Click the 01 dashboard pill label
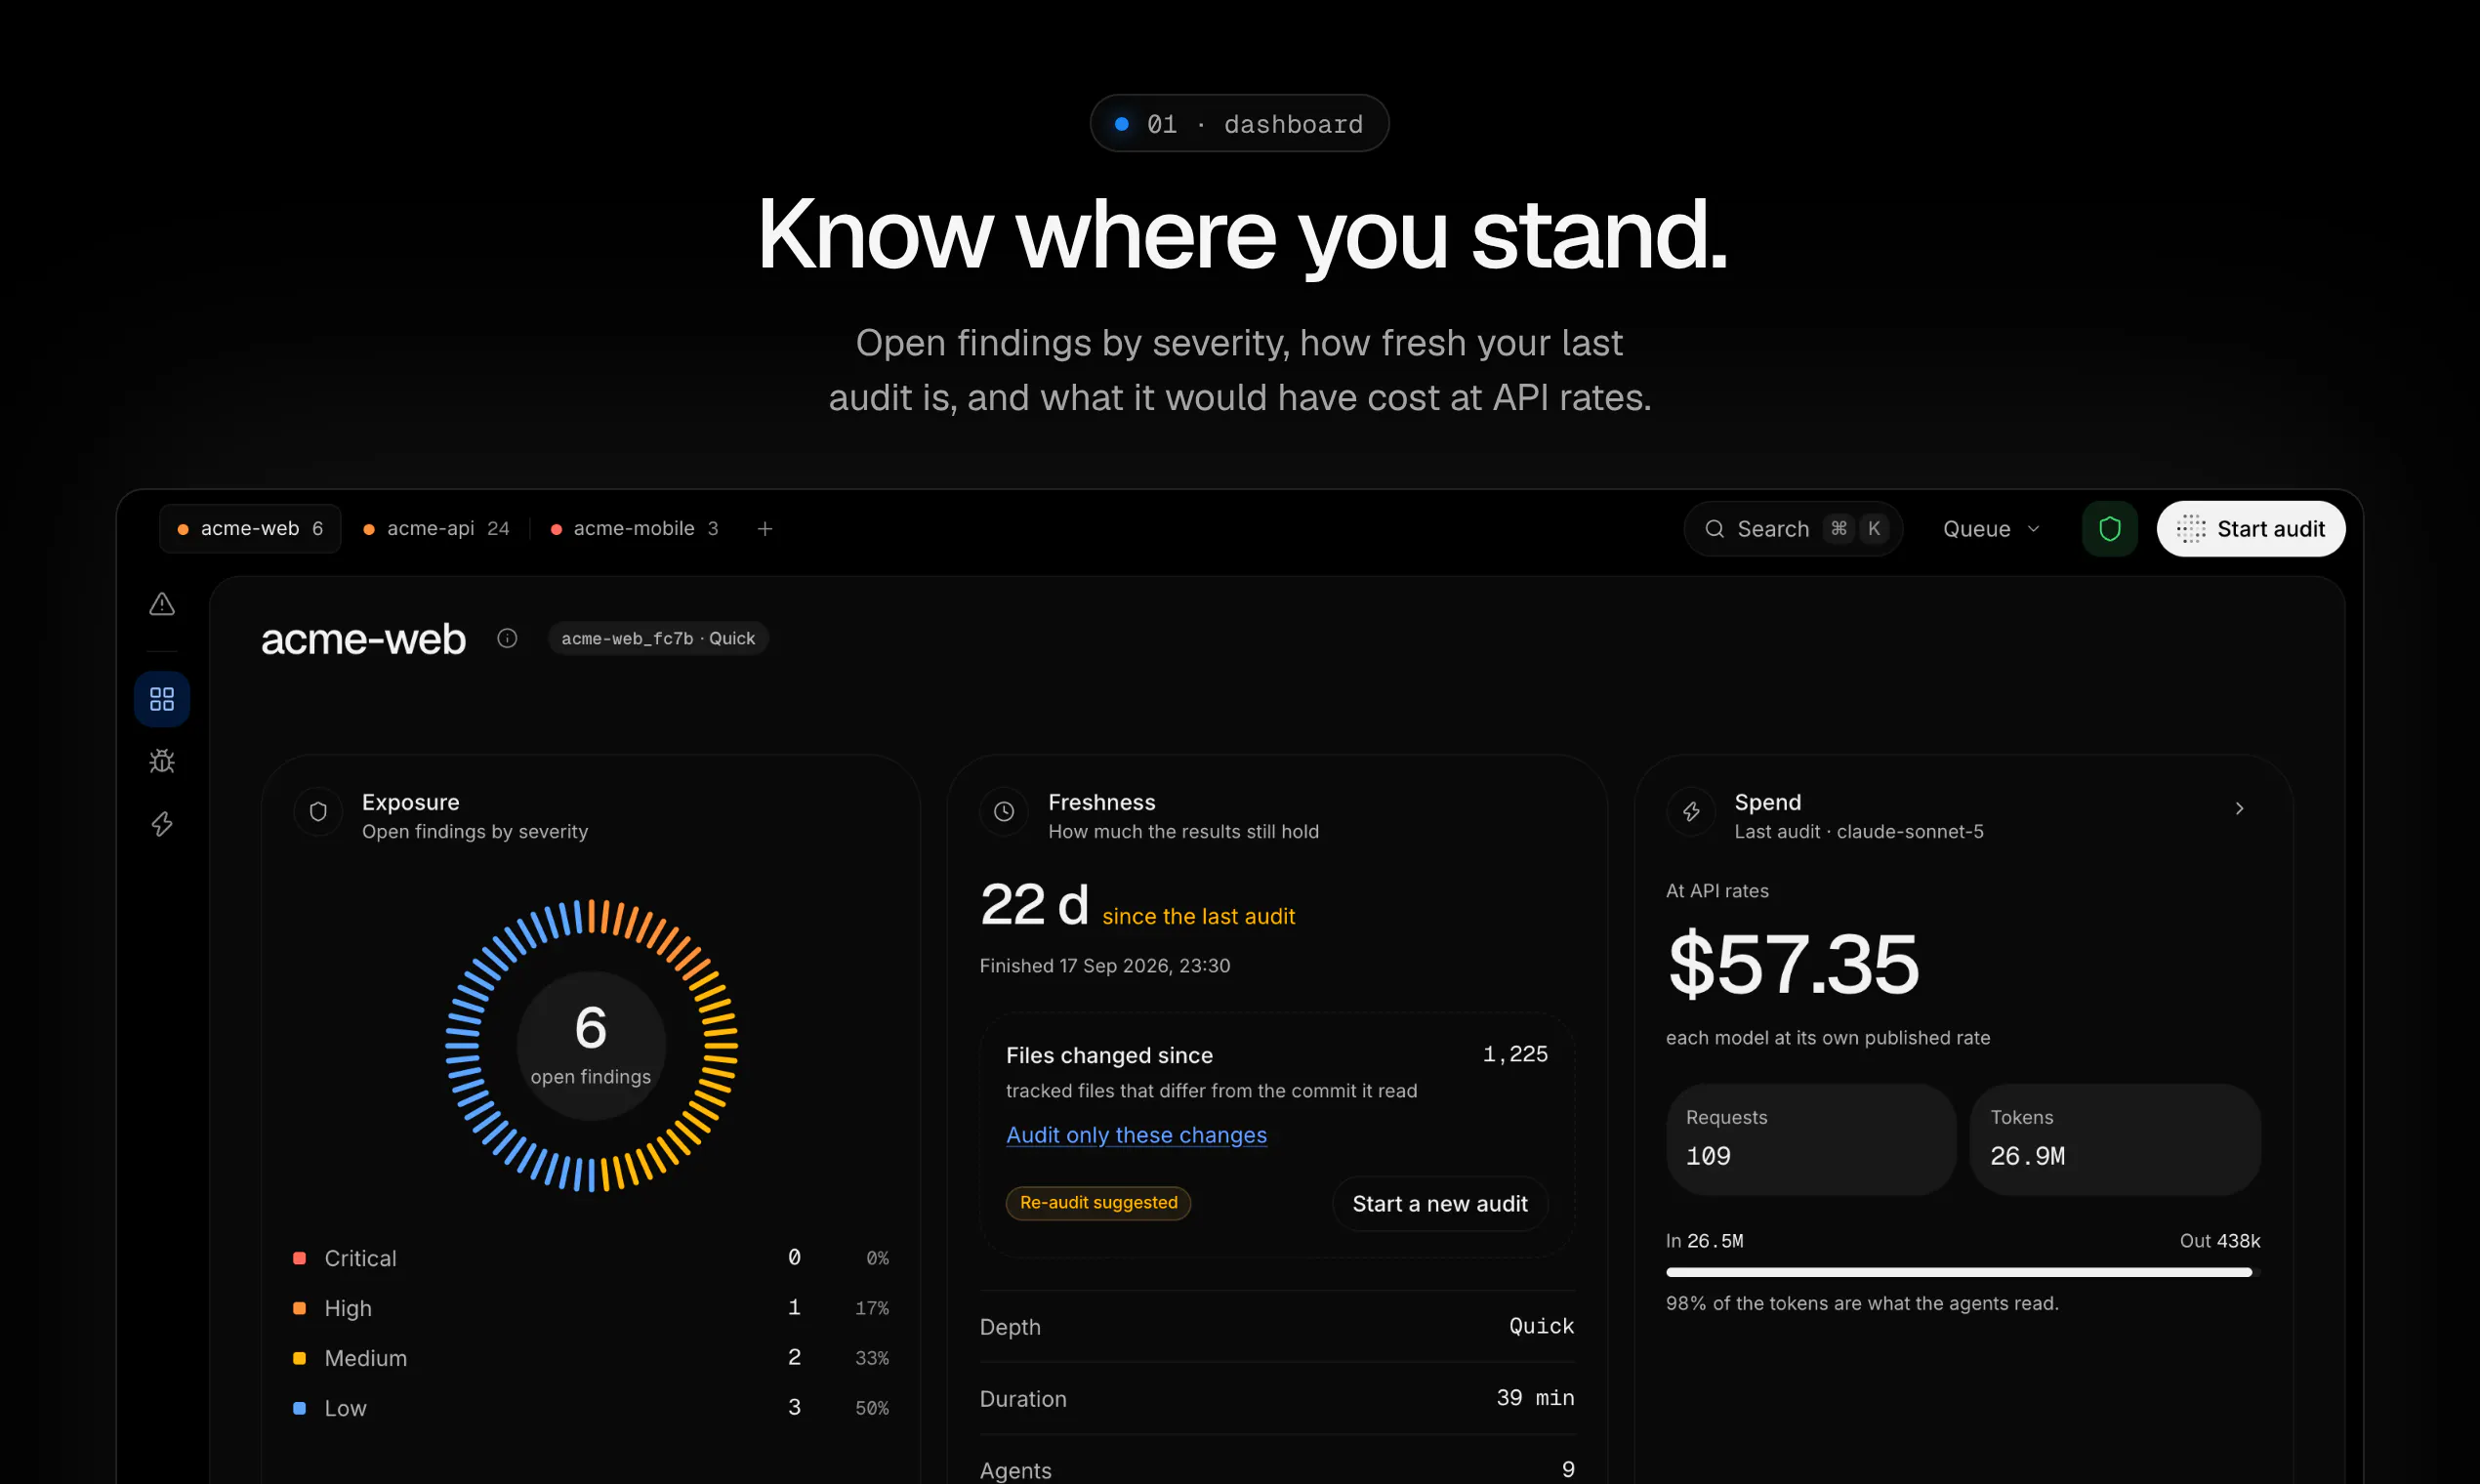 coord(1239,124)
